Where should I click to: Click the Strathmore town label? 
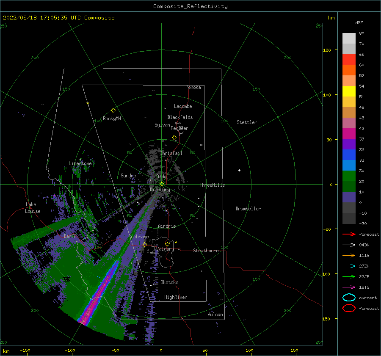pyautogui.click(x=206, y=251)
